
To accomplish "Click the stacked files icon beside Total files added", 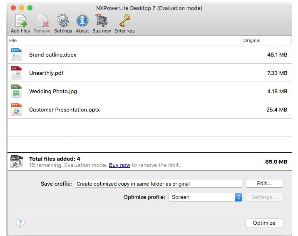I will coord(17,161).
